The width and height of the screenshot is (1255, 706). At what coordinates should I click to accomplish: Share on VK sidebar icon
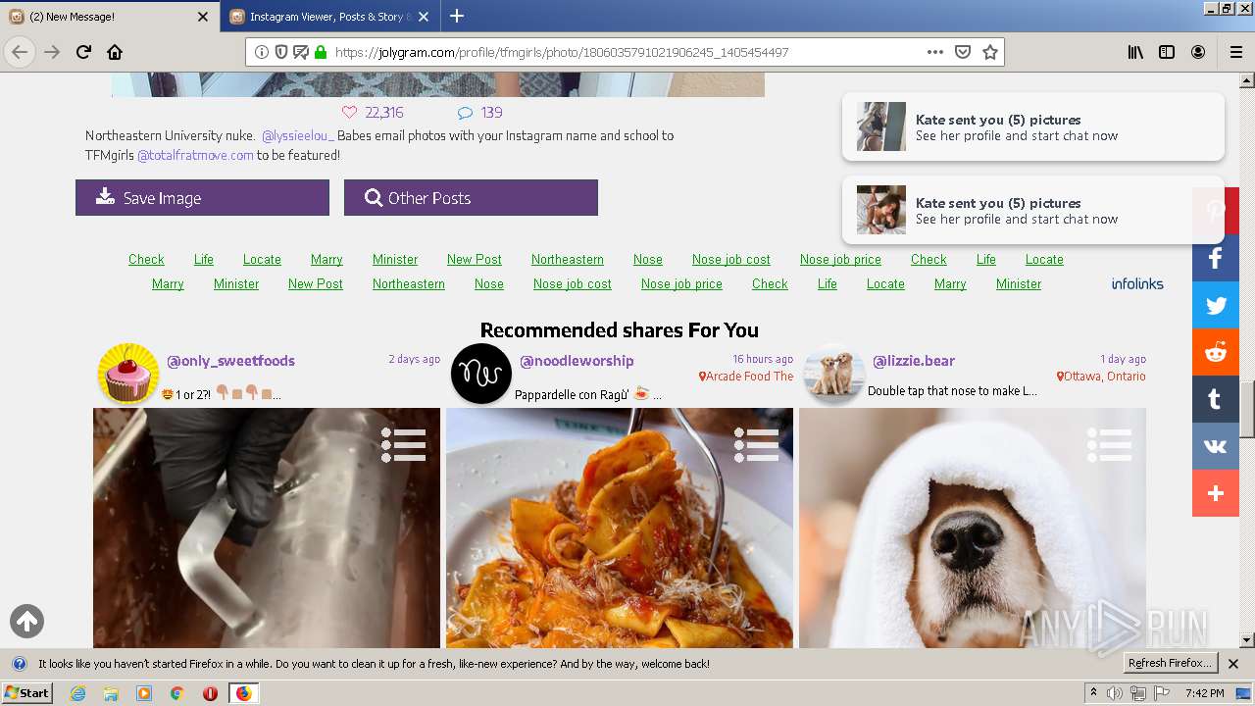pos(1216,446)
